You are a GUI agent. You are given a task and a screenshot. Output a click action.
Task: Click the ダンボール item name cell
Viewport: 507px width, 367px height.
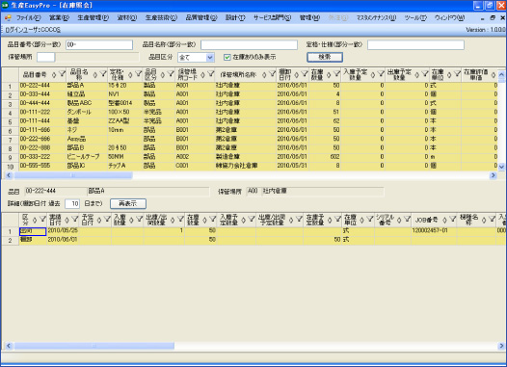click(x=87, y=112)
